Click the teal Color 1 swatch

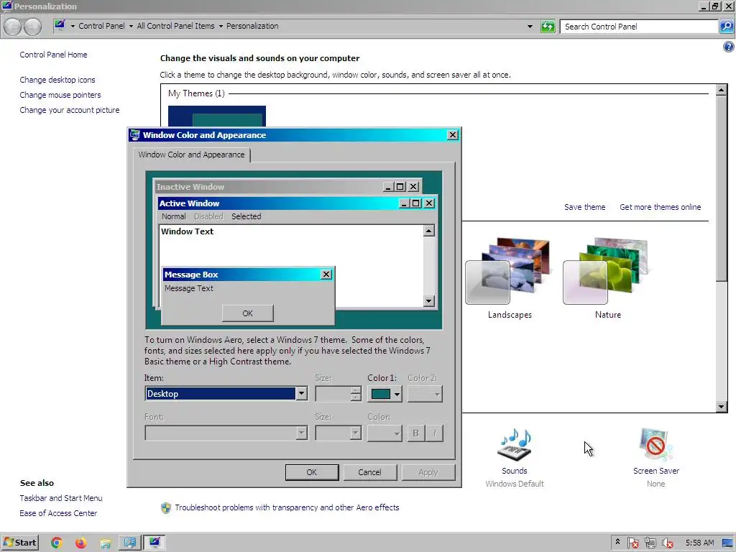click(x=381, y=395)
